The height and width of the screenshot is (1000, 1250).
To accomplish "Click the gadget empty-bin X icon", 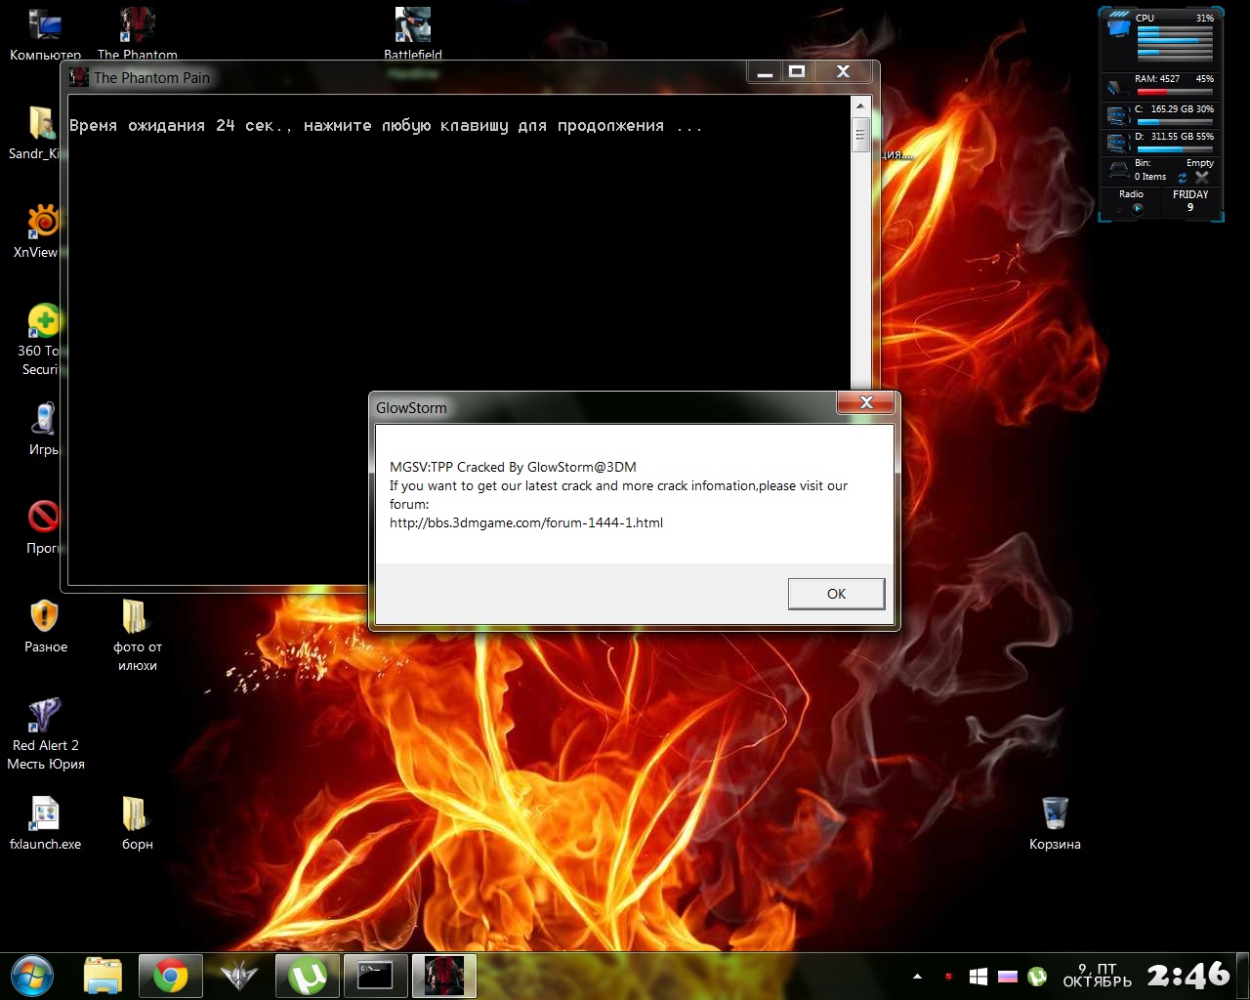I will (x=1202, y=178).
